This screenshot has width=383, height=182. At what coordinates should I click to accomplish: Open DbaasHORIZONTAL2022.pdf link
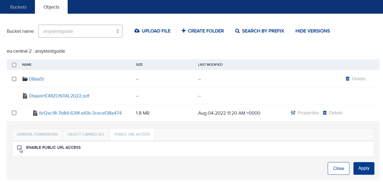(59, 96)
